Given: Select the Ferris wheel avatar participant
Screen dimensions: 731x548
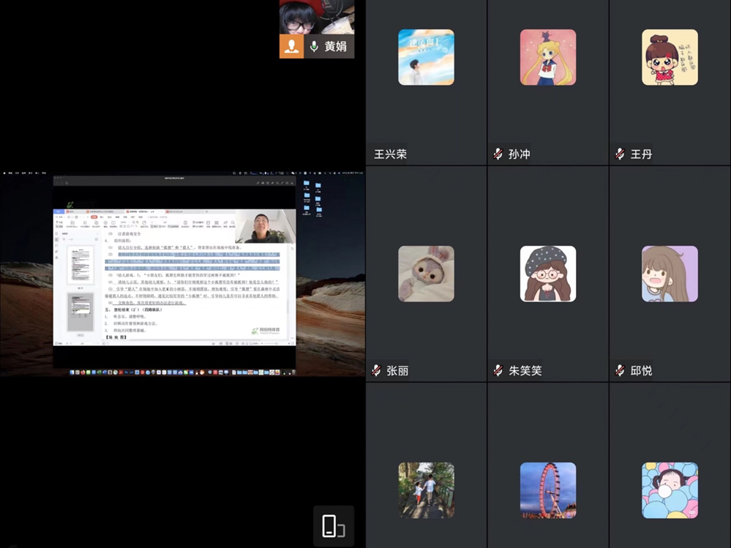Looking at the screenshot, I should click(547, 490).
